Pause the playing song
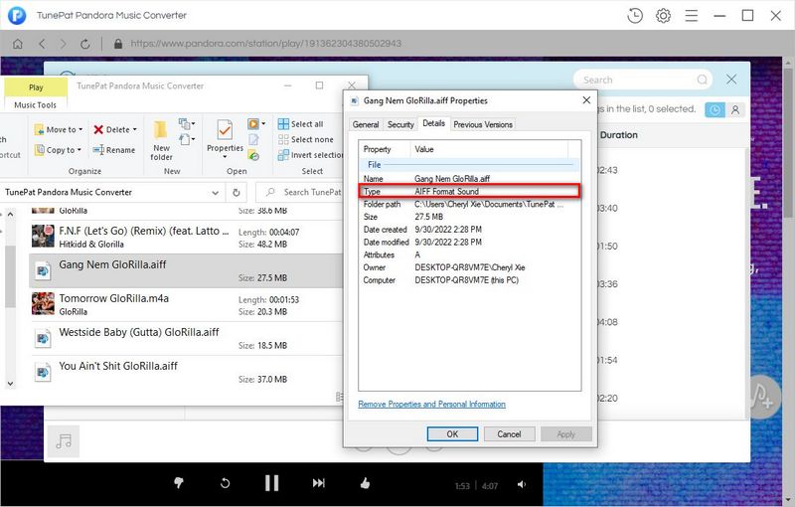This screenshot has height=507, width=795. point(271,483)
